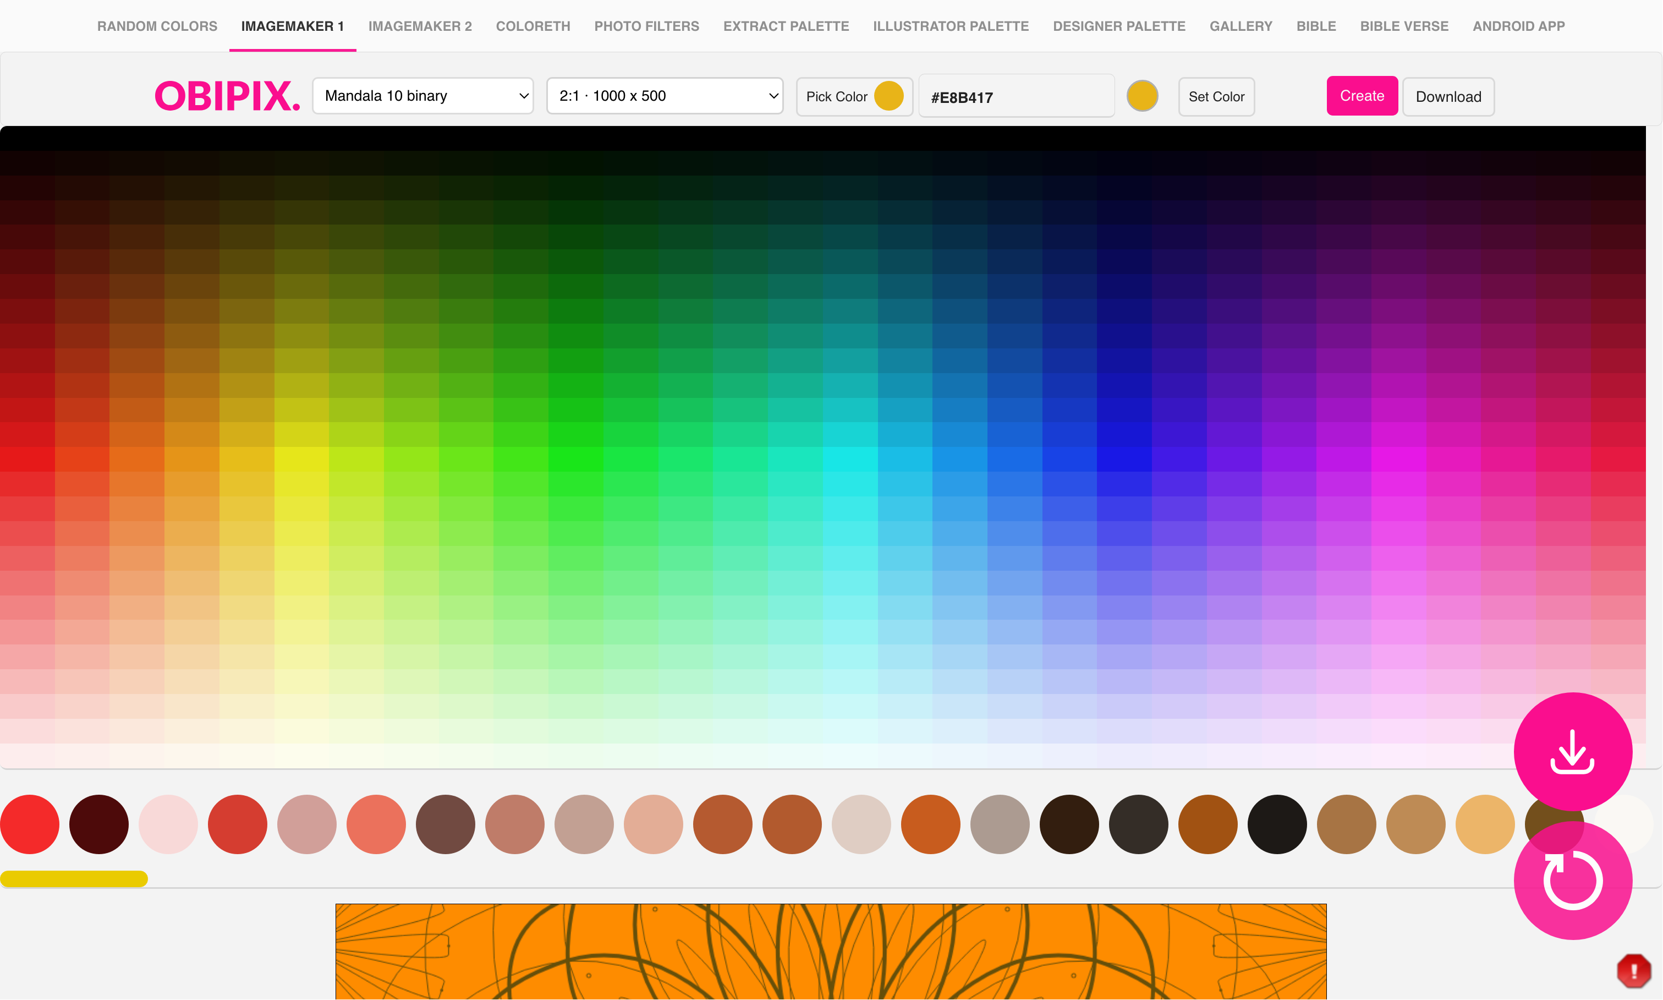Click the OBIPIX logo

coord(227,96)
